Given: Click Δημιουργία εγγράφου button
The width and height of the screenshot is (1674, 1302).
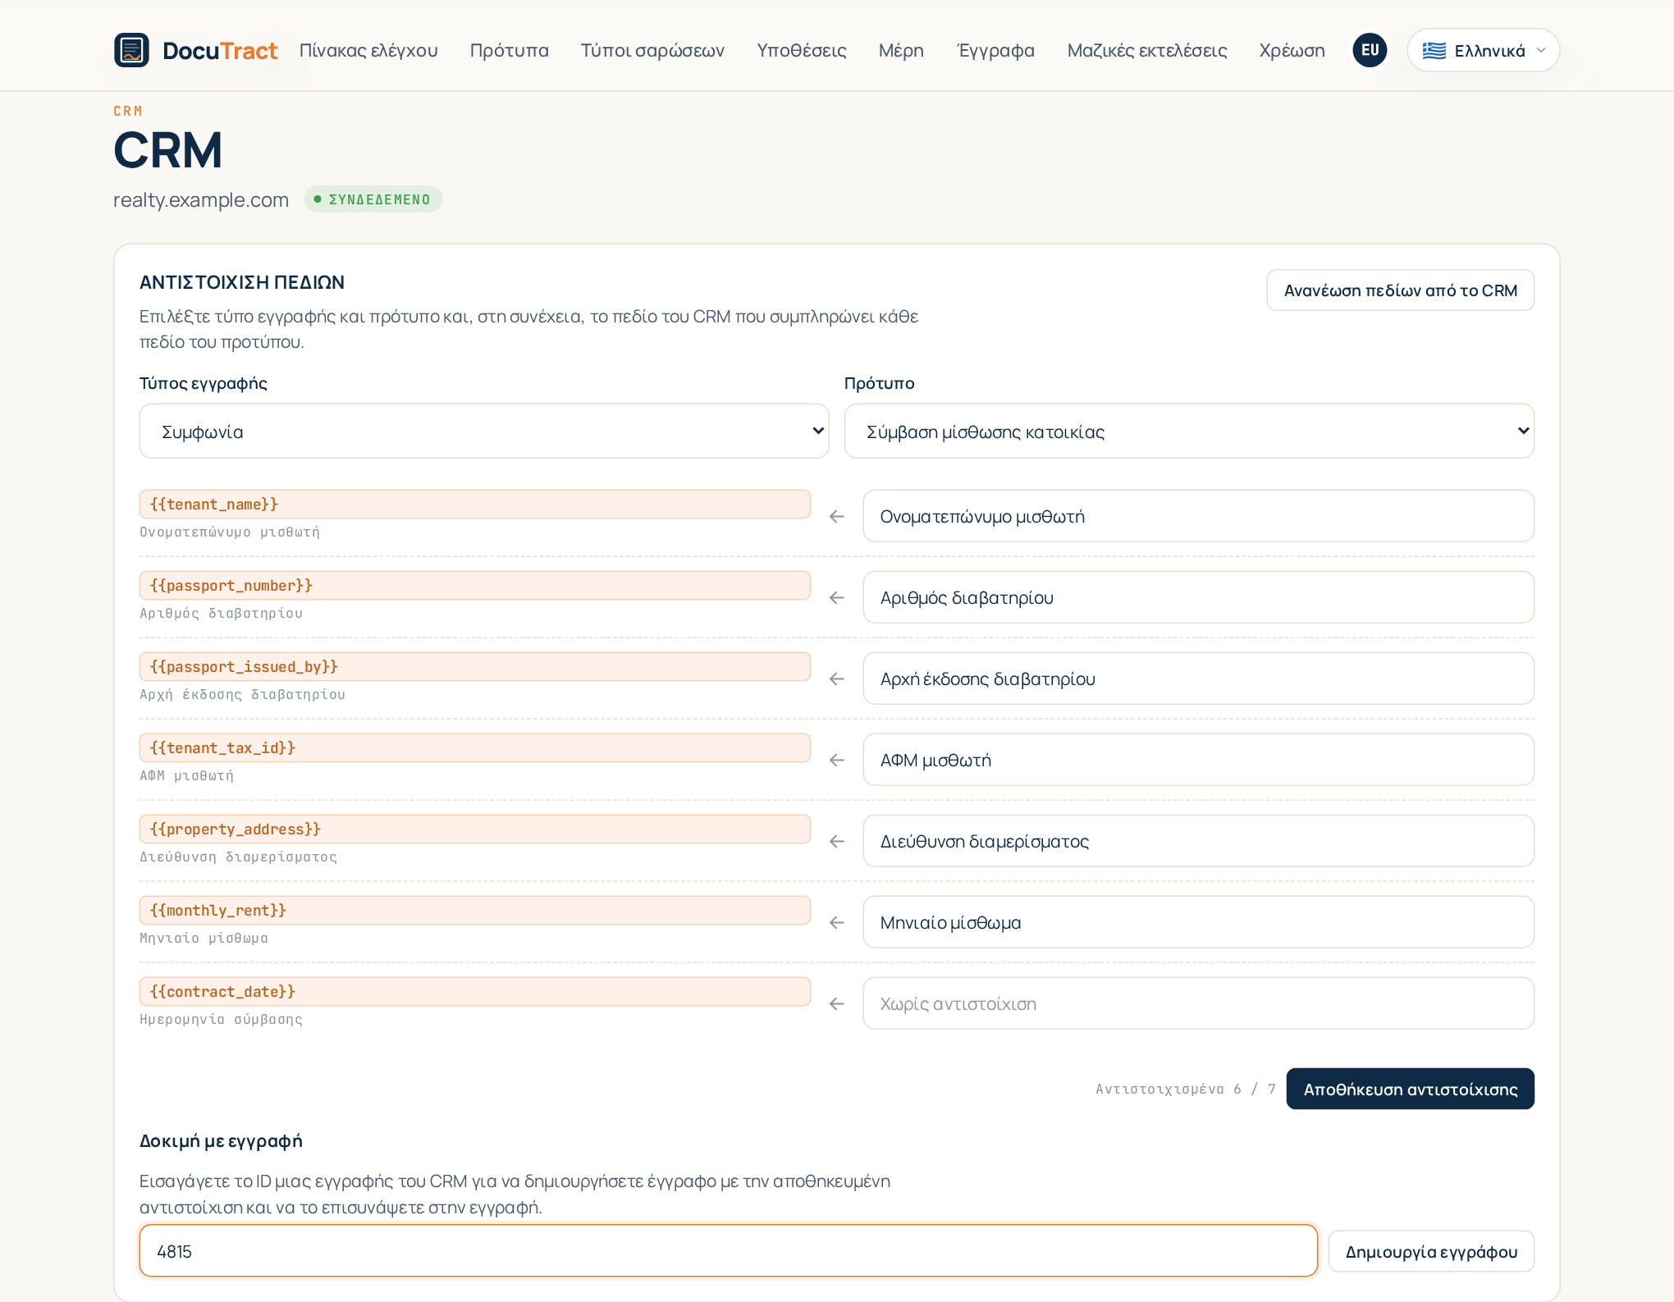Looking at the screenshot, I should click(x=1431, y=1251).
